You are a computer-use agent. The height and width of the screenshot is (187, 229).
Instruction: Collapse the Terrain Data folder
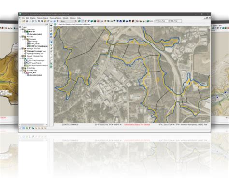pos(20,29)
